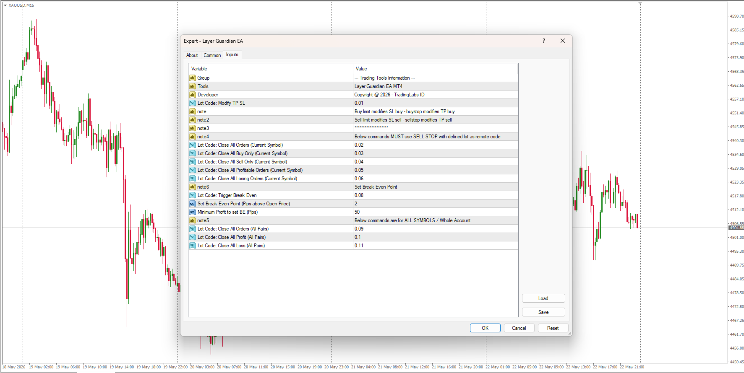Screen dimensions: 744x373
Task: Load a saved inputs preset
Action: pos(543,298)
